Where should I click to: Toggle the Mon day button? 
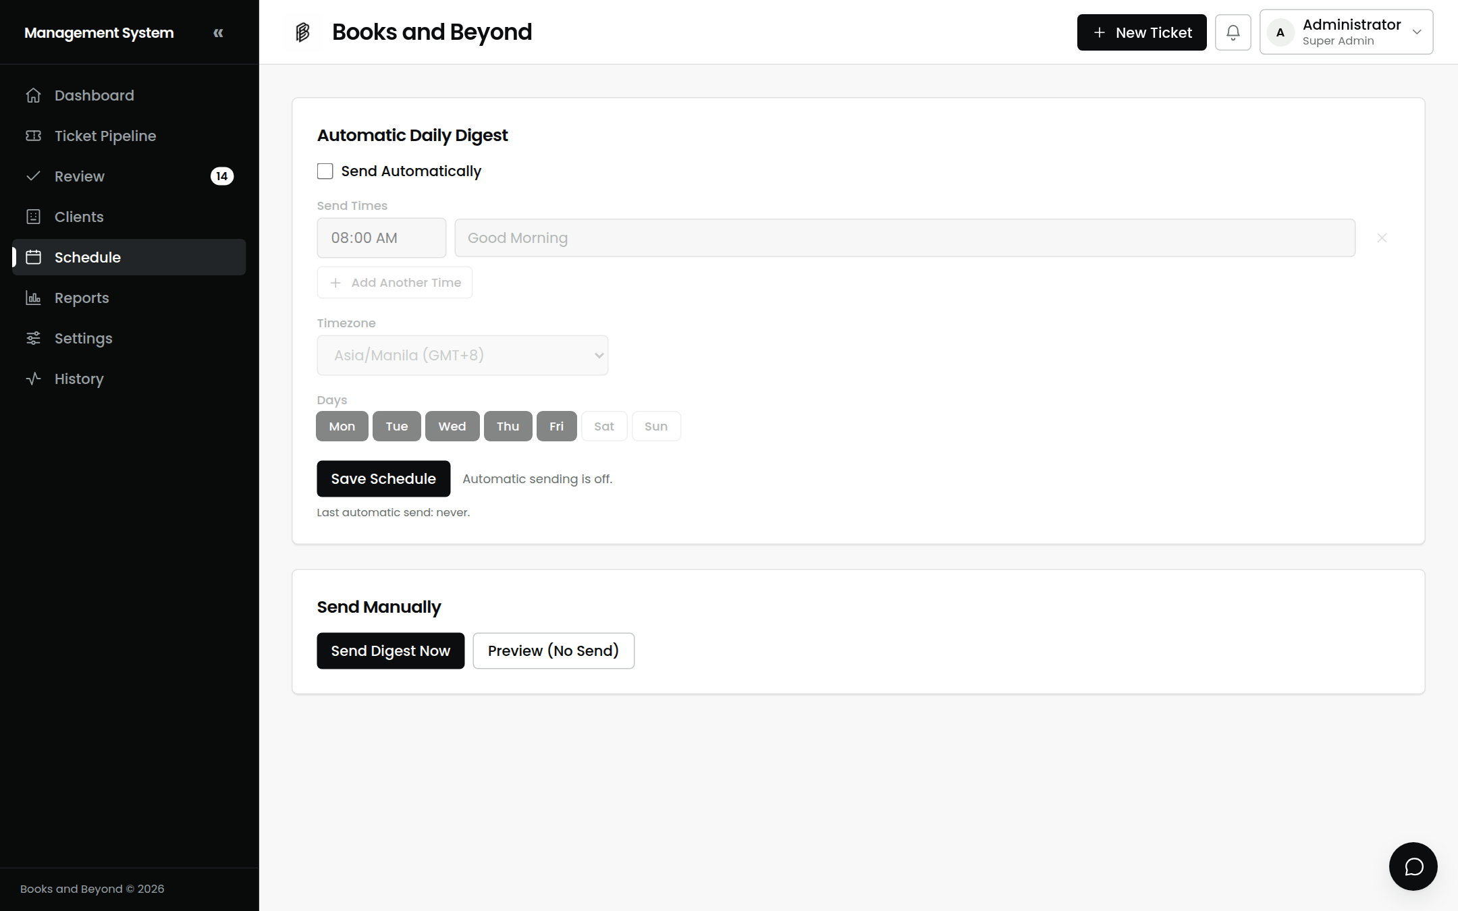342,426
